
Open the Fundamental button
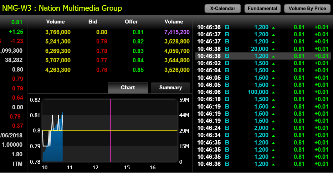pyautogui.click(x=262, y=9)
